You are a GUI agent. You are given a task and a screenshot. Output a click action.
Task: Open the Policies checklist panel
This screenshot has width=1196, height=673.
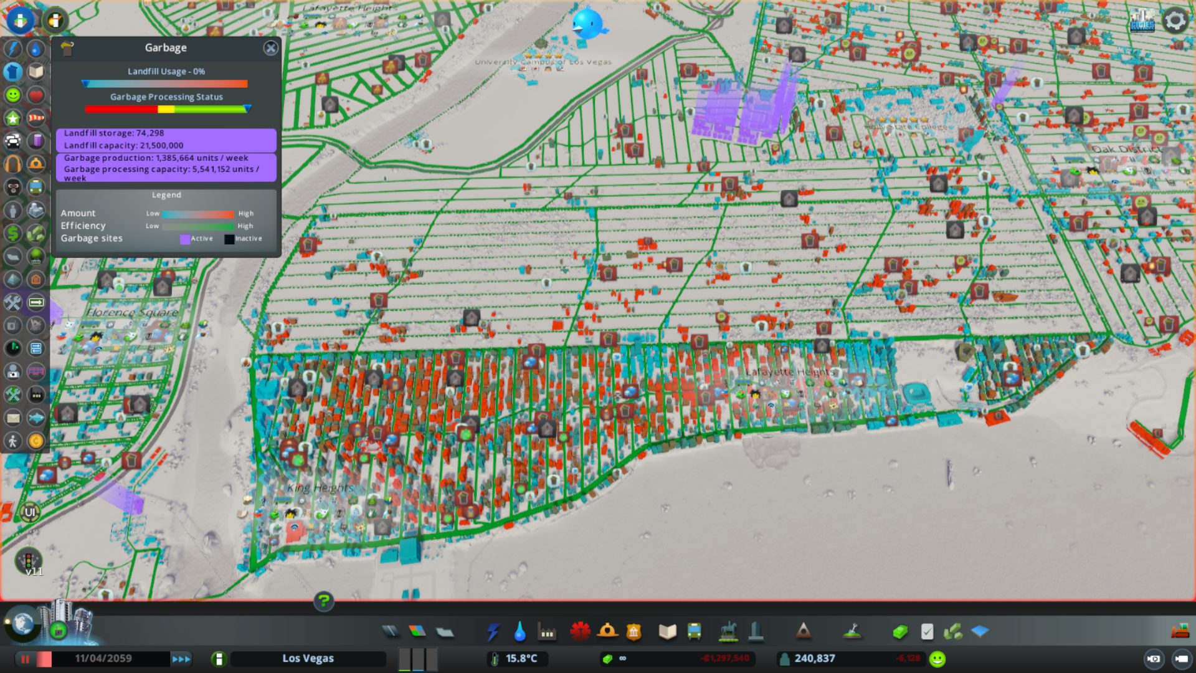tap(927, 632)
